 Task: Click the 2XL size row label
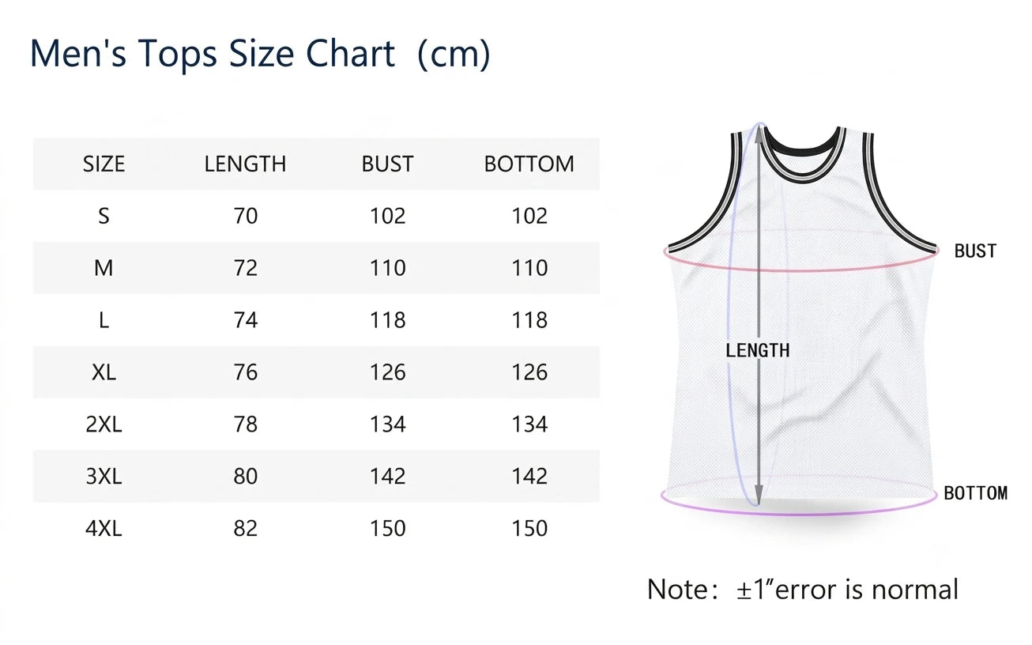(x=104, y=424)
